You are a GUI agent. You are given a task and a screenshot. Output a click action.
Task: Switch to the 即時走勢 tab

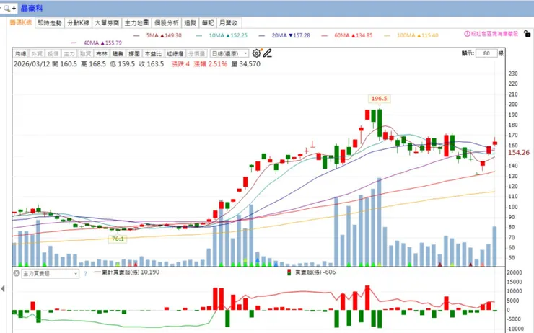click(50, 23)
